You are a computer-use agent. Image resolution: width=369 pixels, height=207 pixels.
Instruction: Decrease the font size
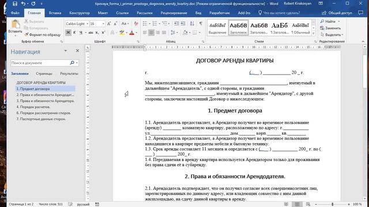(x=115, y=24)
